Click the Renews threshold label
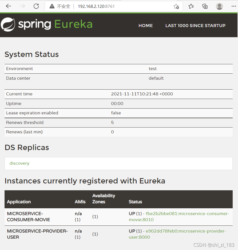Viewport: 238px width, 250px height. [x=25, y=122]
